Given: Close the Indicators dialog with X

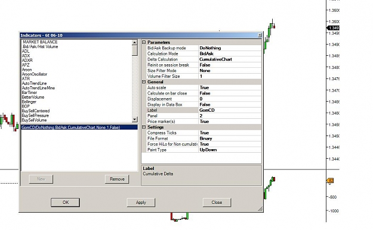Looking at the screenshot, I should (260, 35).
